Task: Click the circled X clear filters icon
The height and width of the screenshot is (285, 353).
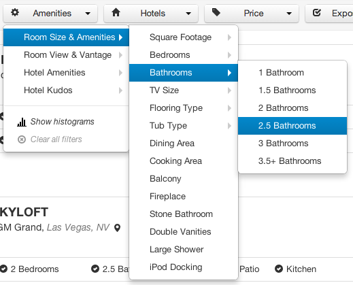Action: 22,139
